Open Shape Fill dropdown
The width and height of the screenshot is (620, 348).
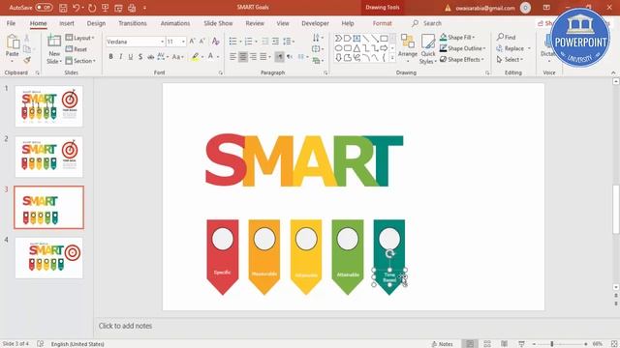coord(457,37)
